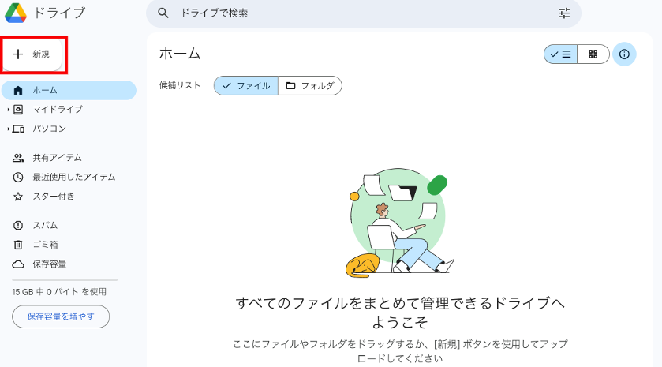
Task: Select the ファイル suggestion filter
Action: (x=245, y=86)
